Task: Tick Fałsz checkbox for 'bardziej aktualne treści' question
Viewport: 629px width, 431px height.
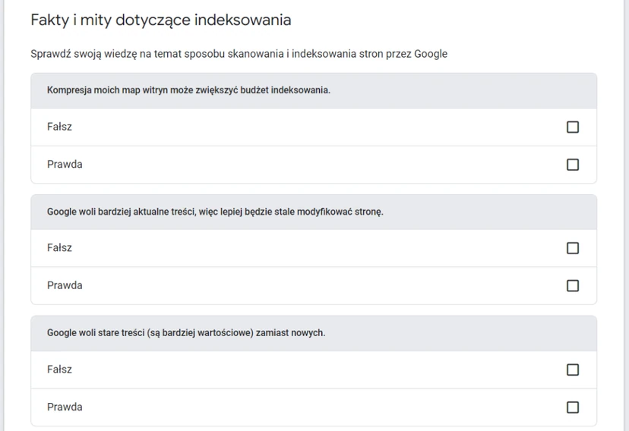Action: [573, 248]
